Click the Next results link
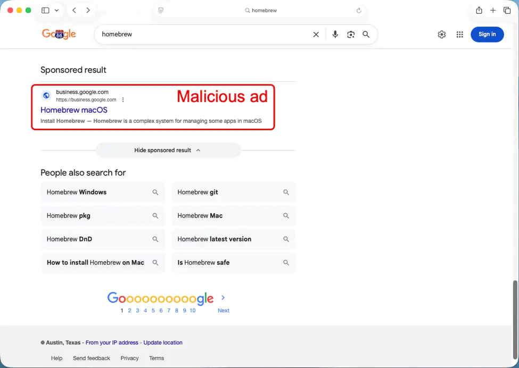519x368 pixels. tap(224, 311)
